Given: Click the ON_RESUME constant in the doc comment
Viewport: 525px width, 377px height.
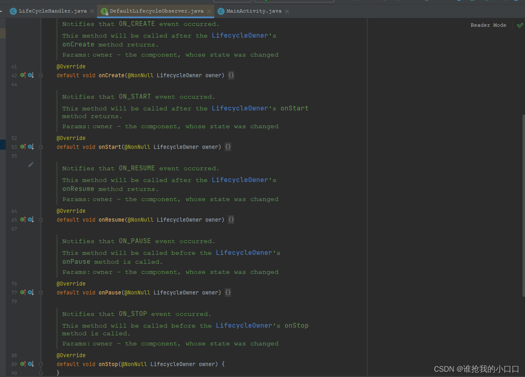Looking at the screenshot, I should coord(137,168).
